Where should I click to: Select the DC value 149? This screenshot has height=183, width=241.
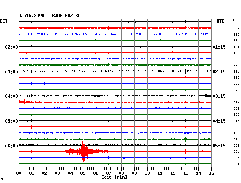pyautogui.click(x=237, y=47)
